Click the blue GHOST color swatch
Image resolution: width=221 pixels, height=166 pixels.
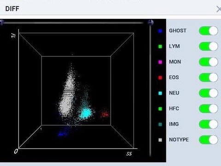point(160,31)
